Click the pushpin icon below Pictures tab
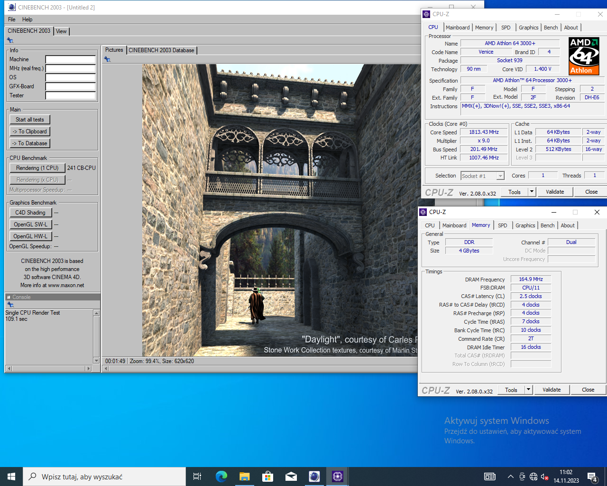Viewport: 607px width, 486px height. [107, 59]
